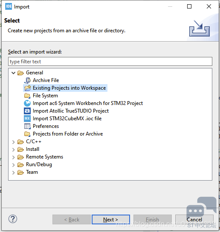Click the Atollic TrueSTUDIO icon
Screen dimensions: 220x232
tap(27, 111)
